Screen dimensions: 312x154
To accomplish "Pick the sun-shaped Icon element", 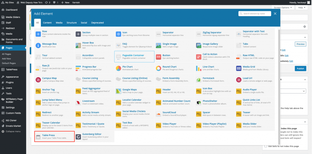I will tap(119, 34).
